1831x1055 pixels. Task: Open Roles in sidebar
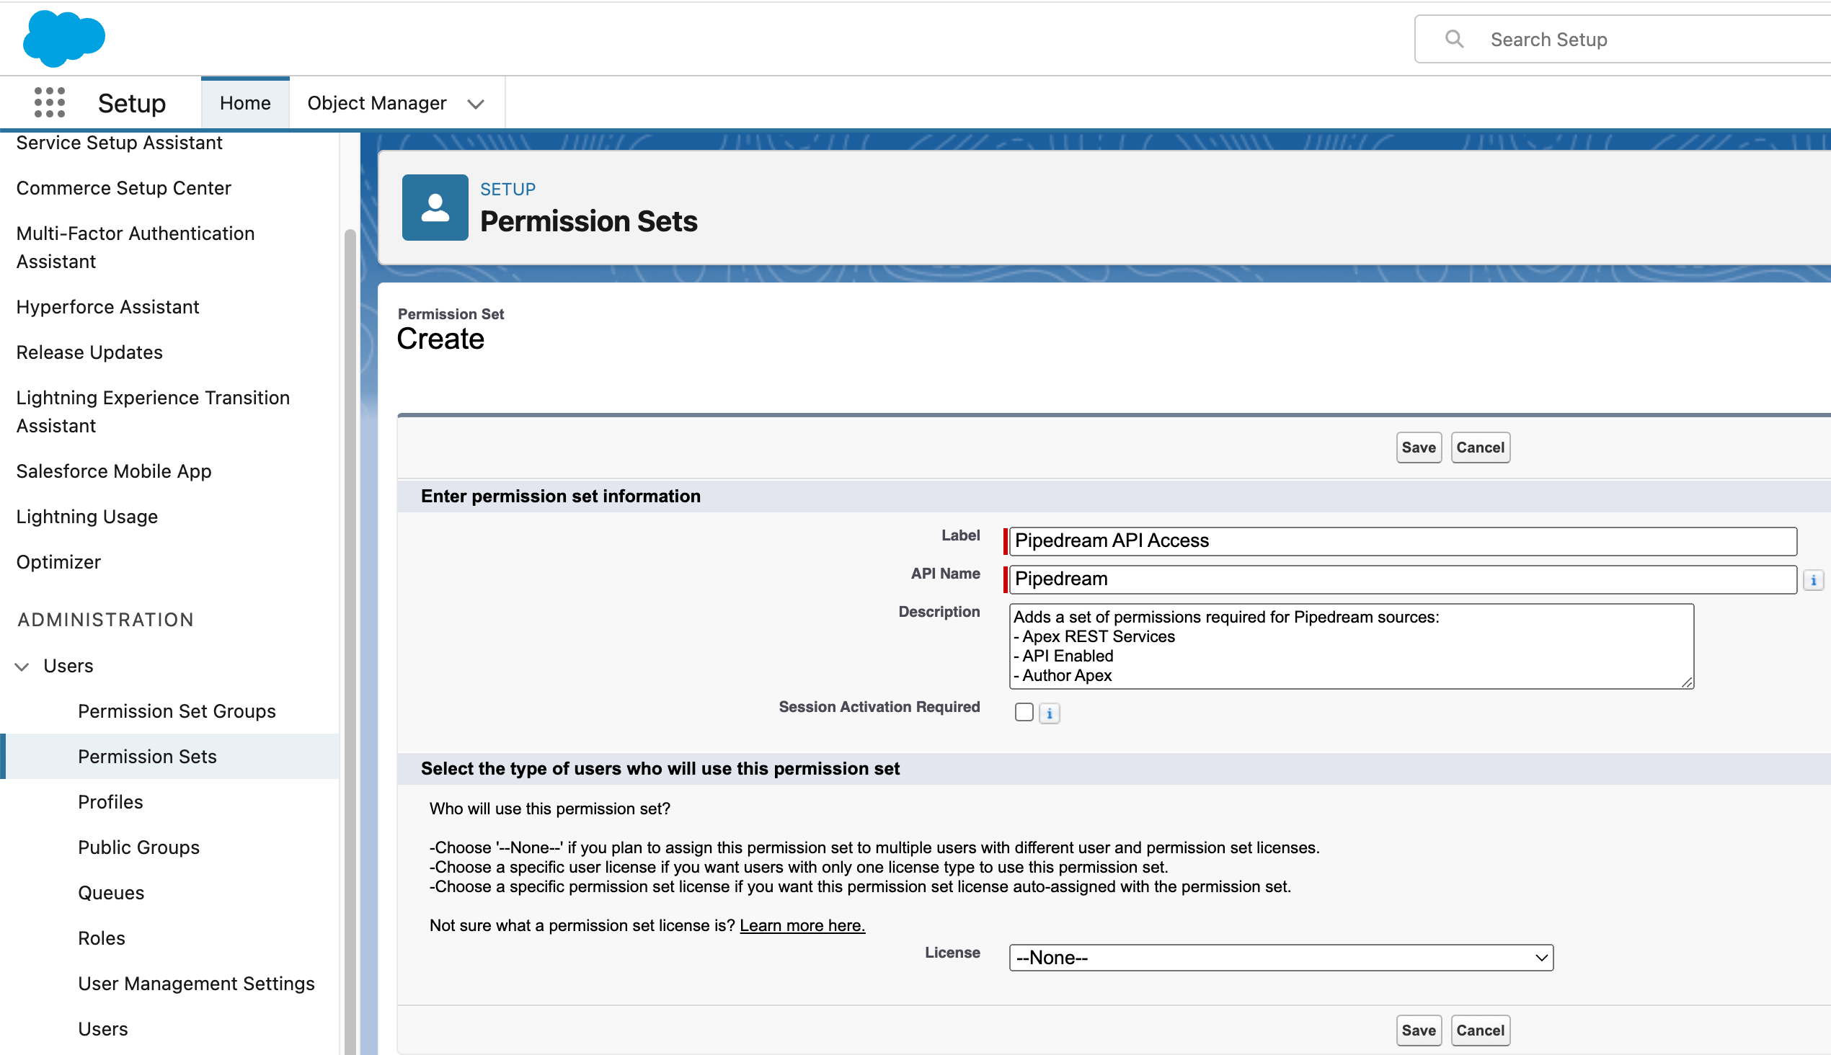coord(102,938)
